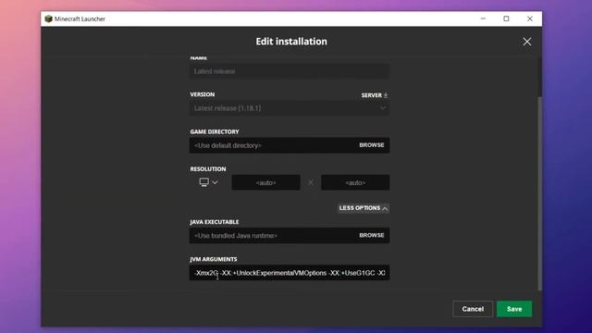Close the Minecraft Launcher window
The height and width of the screenshot is (333, 592).
coord(530,18)
